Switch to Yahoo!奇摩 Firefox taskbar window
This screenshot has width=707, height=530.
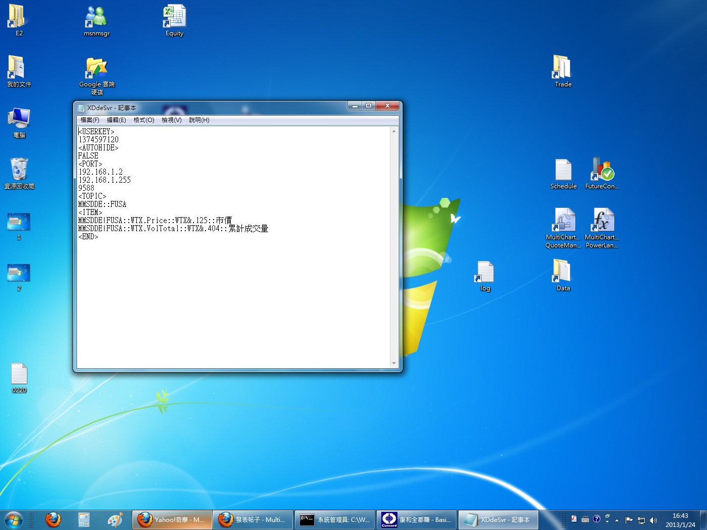pyautogui.click(x=172, y=519)
